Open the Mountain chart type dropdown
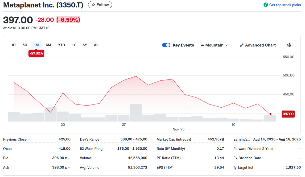Viewport: 305px width, 177px height. pyautogui.click(x=214, y=45)
